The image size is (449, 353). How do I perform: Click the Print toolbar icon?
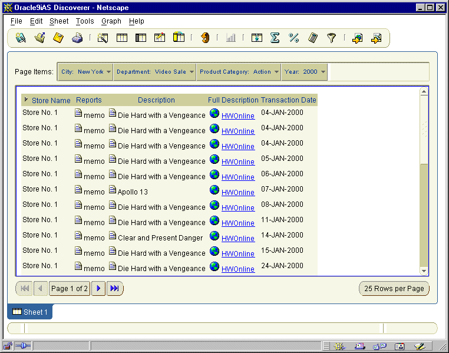click(x=77, y=38)
